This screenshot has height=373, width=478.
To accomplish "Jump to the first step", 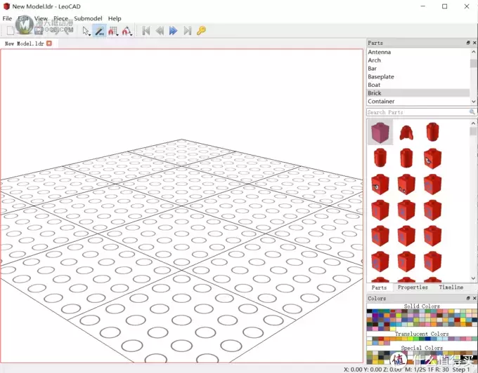I will click(146, 31).
